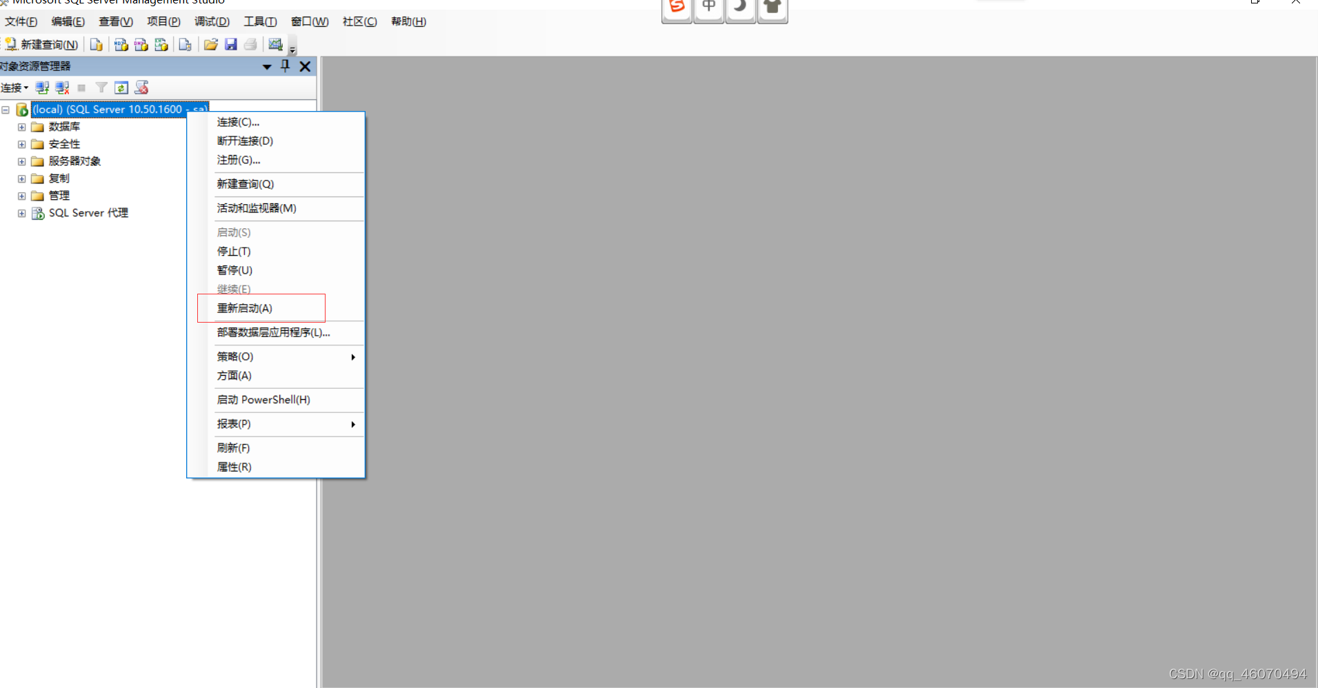Click the Analysis Services DMX Query icon

coord(141,45)
